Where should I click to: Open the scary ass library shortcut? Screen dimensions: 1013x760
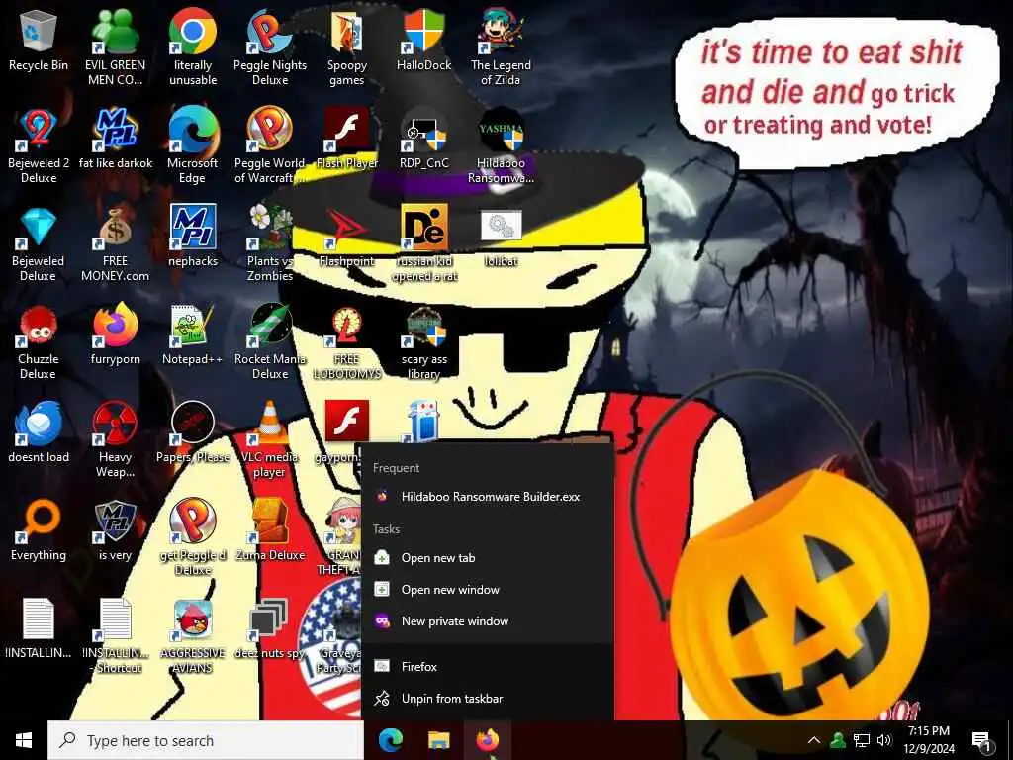pos(423,341)
